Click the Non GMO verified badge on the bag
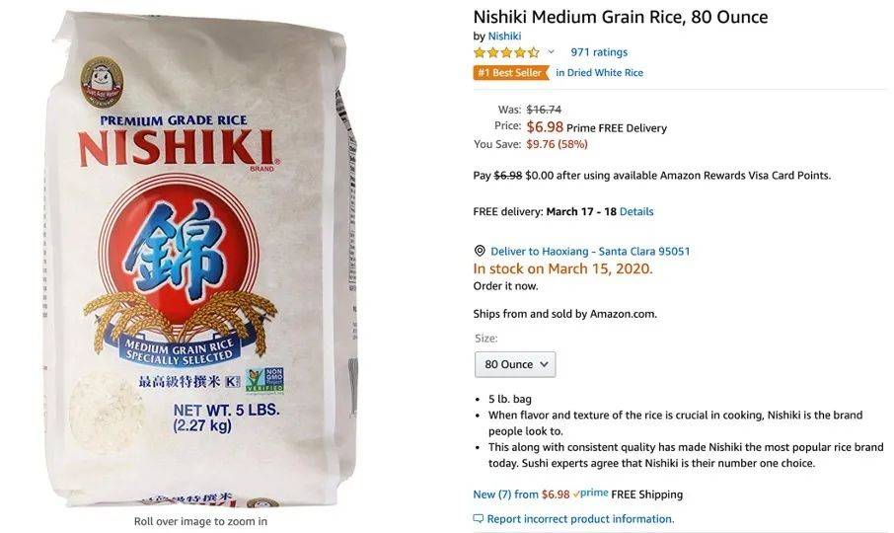The height and width of the screenshot is (533, 894). (264, 381)
